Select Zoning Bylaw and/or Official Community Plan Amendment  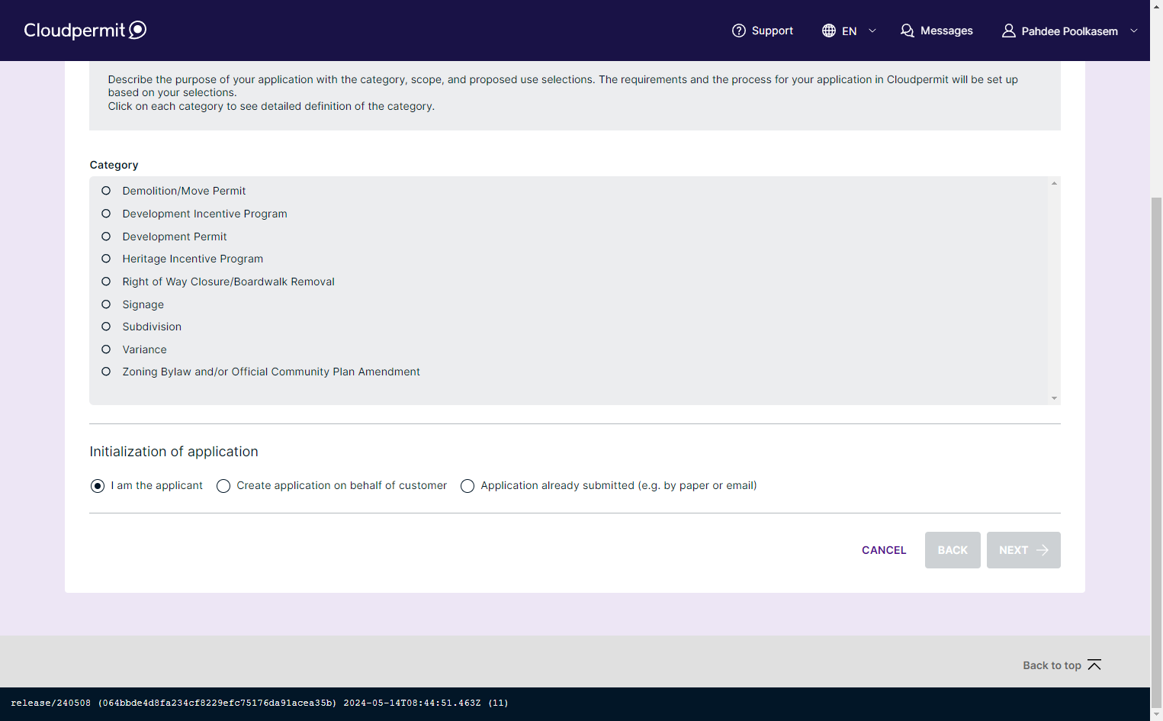point(106,372)
